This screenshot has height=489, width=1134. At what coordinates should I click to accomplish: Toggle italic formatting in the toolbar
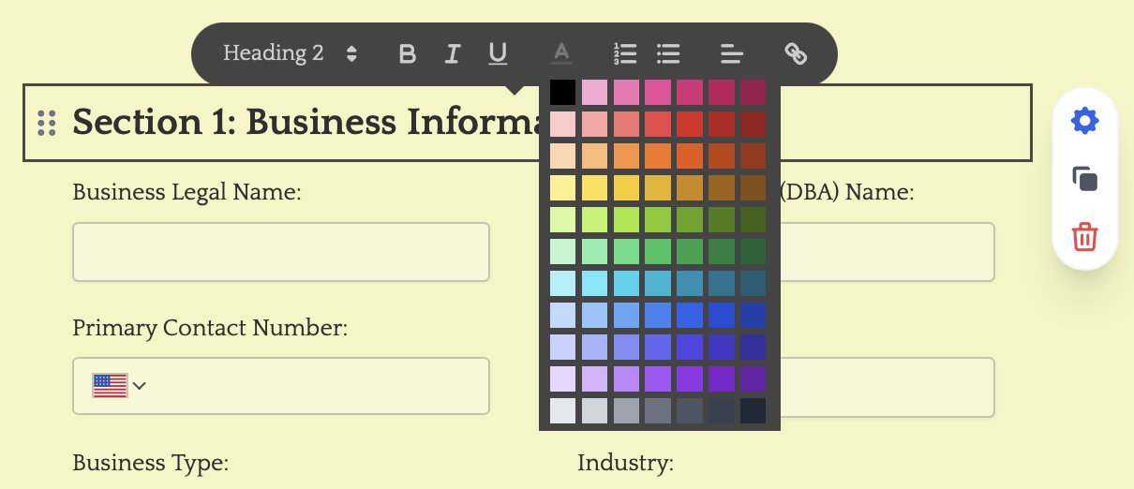coord(453,53)
